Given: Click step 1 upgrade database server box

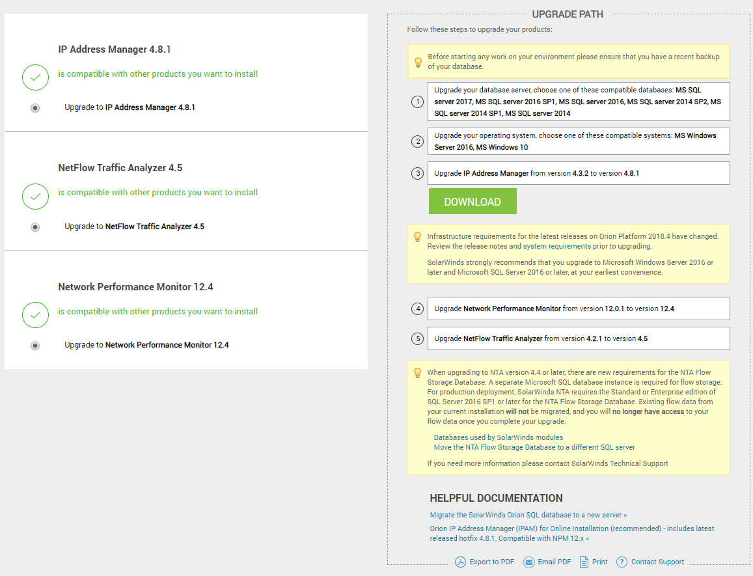Looking at the screenshot, I should pos(579,102).
